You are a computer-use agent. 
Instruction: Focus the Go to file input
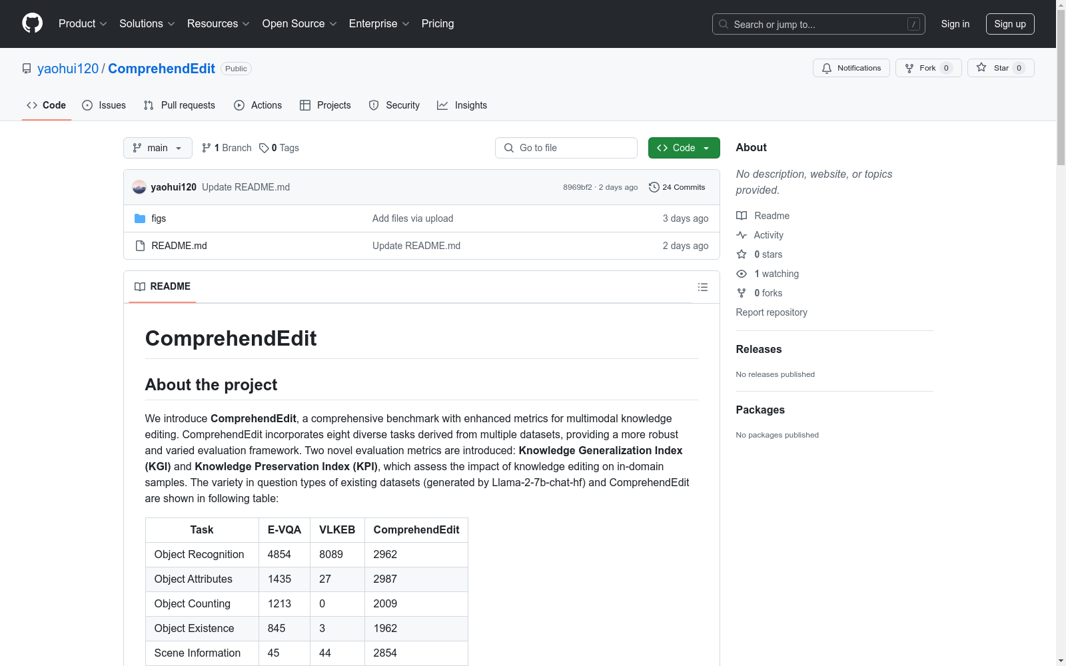566,148
